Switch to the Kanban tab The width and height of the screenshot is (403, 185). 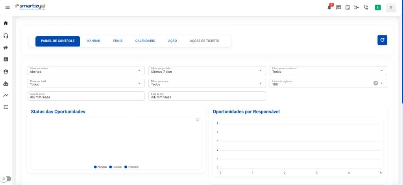click(94, 41)
